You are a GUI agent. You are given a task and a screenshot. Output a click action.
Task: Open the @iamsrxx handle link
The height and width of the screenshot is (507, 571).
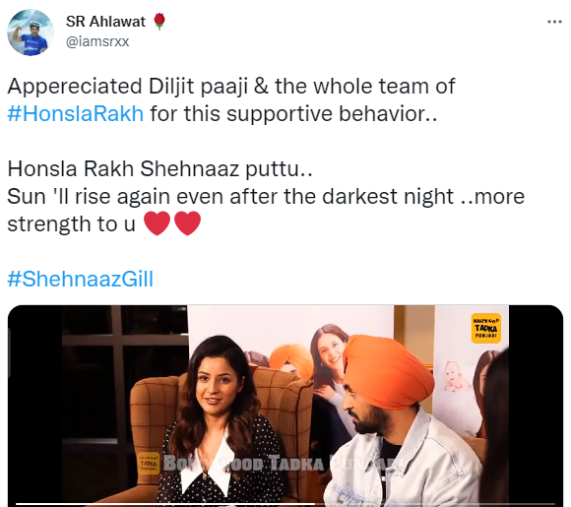(97, 41)
